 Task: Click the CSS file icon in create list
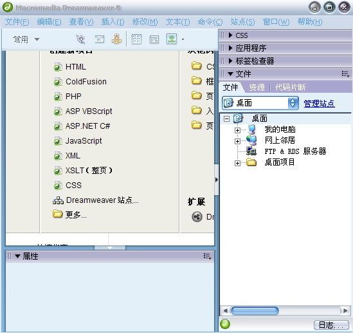pyautogui.click(x=58, y=186)
